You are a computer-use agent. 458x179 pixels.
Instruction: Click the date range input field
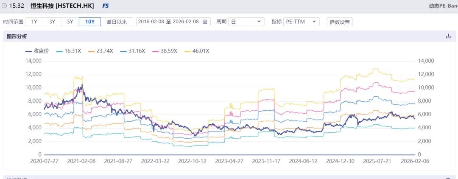click(x=169, y=22)
